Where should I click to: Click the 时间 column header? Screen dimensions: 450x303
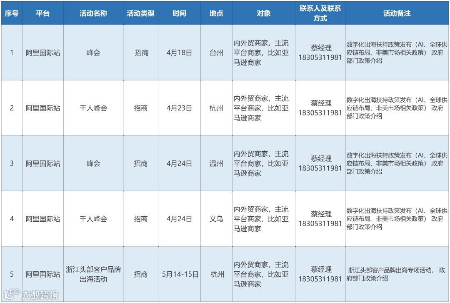tap(179, 13)
